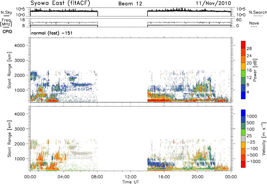Click the 'Syowa East (fitACF)' title
The width and height of the screenshot is (267, 184).
[60, 3]
